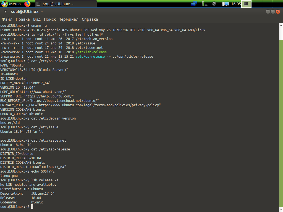
Task: Click the 'Ubuntu 18.04 LTS \n \l' line
Action: 22,132
